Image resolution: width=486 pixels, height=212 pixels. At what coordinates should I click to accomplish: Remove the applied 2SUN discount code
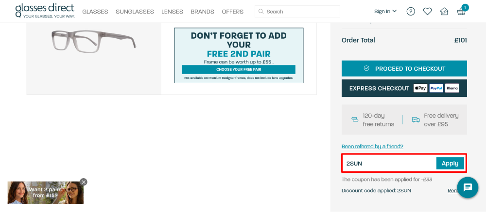pyautogui.click(x=452, y=191)
